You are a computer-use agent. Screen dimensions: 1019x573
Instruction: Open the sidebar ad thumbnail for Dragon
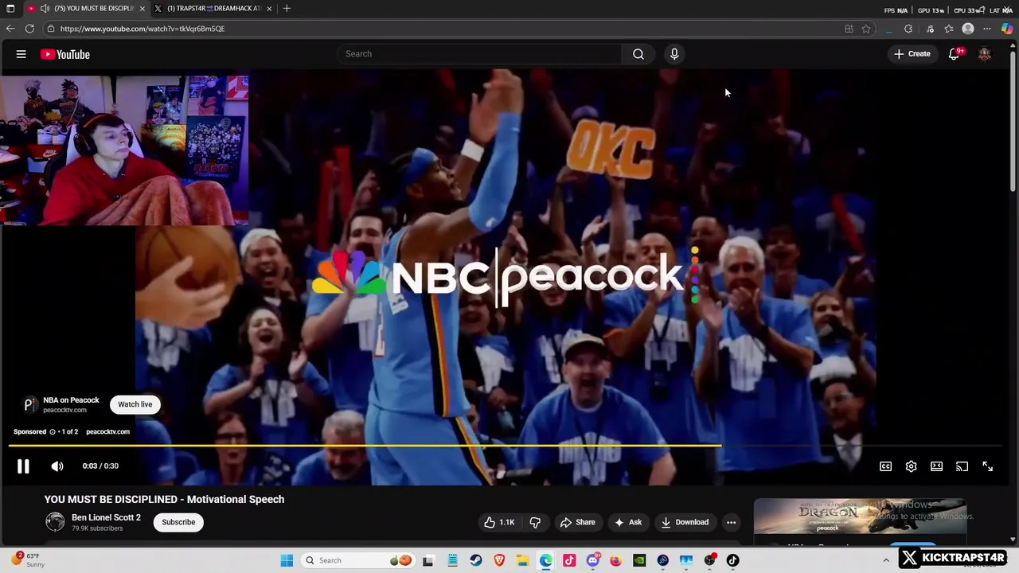860,516
